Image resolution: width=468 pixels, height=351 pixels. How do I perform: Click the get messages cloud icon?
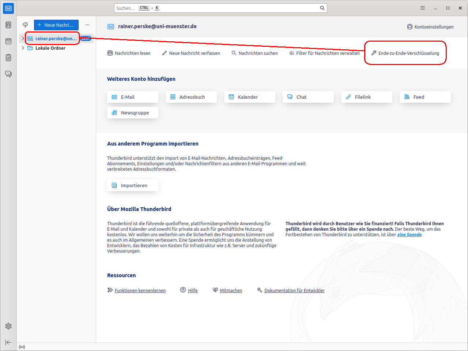(x=25, y=25)
